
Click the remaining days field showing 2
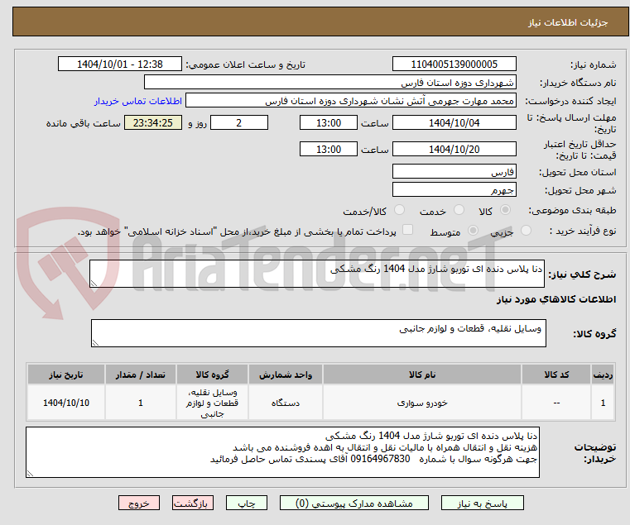tap(239, 122)
